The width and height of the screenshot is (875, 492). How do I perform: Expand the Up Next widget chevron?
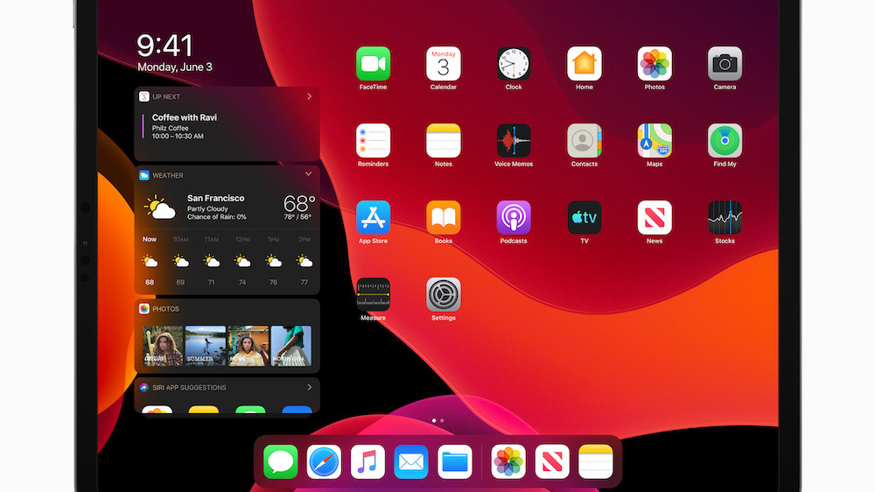tap(309, 96)
